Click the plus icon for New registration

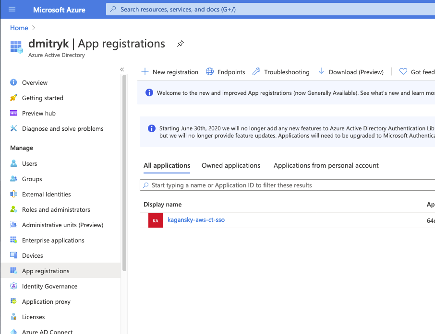pyautogui.click(x=145, y=72)
